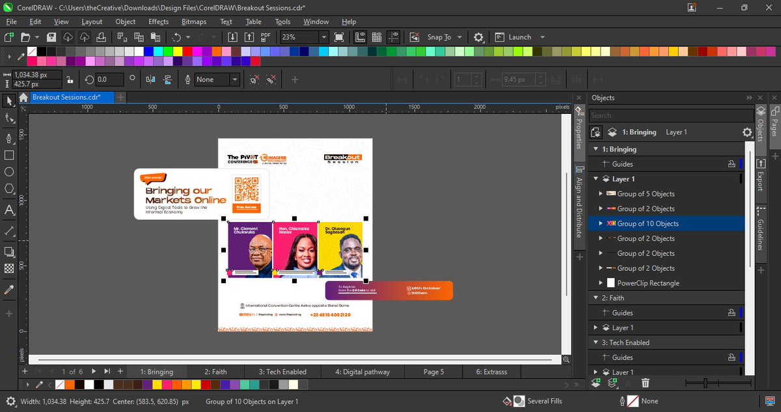Click the Save icon

coord(51,37)
